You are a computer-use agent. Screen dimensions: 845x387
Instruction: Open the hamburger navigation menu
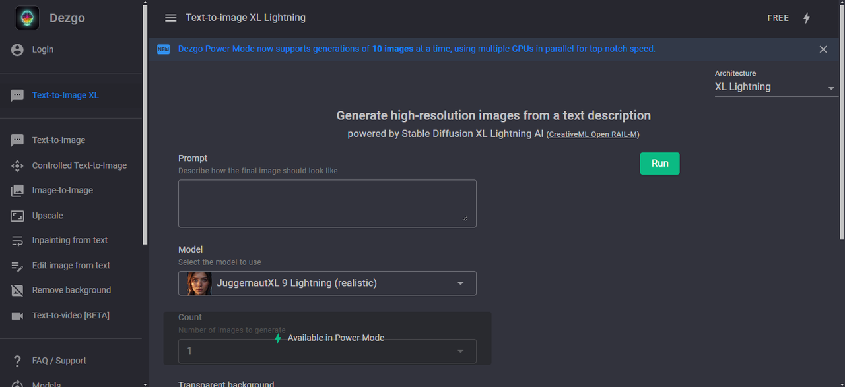[171, 18]
